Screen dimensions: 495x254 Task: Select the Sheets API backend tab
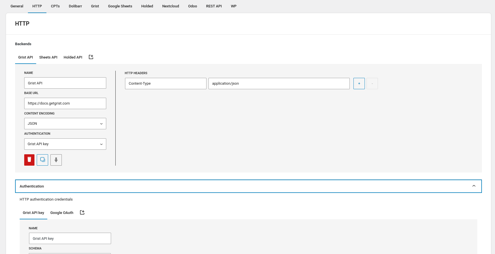point(48,57)
